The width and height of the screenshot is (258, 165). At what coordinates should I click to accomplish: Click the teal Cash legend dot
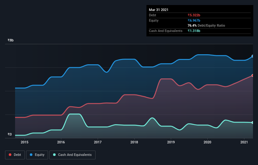[54, 155]
